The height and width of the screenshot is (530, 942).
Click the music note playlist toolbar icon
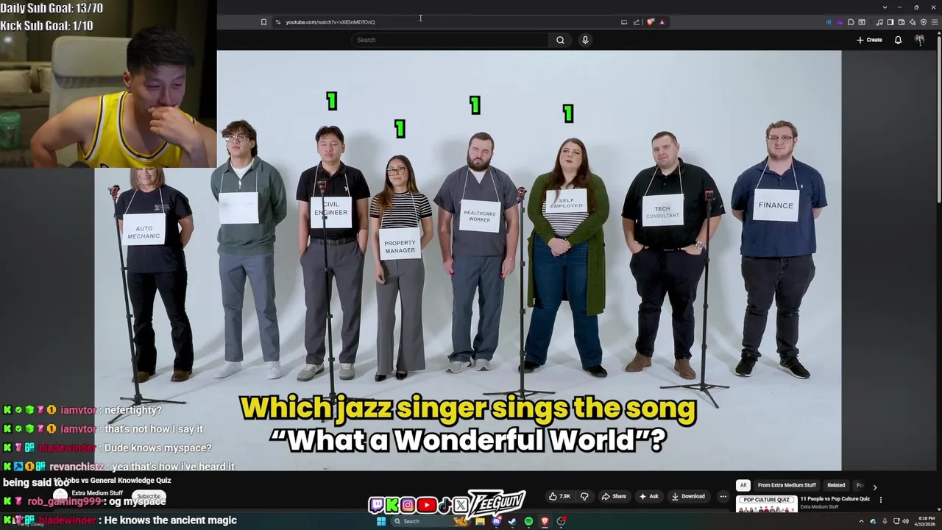[x=879, y=22]
